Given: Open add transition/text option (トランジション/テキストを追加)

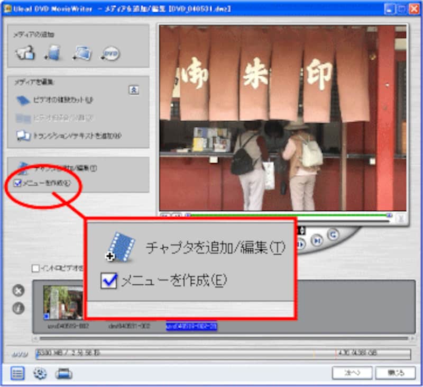Looking at the screenshot, I should (x=69, y=136).
